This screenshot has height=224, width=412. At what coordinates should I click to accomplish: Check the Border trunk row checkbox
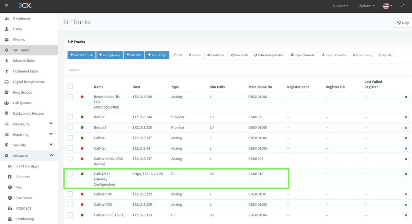click(70, 117)
